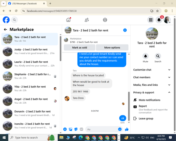Open the Windows notification center icon
Image resolution: width=176 pixels, height=141 pixels.
coord(170,137)
